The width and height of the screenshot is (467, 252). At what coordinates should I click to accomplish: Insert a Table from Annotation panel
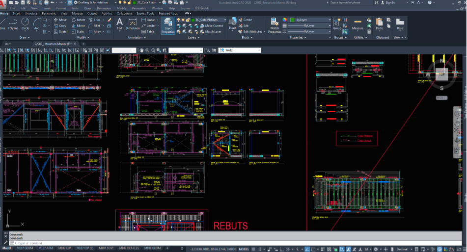(148, 31)
